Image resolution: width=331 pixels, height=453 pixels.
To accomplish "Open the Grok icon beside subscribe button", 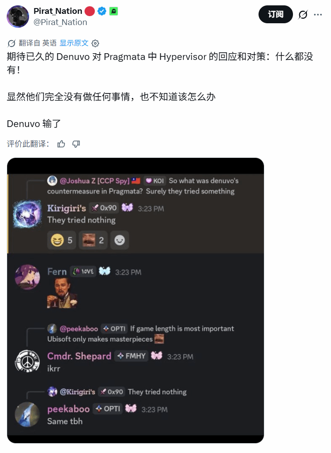I will point(303,14).
